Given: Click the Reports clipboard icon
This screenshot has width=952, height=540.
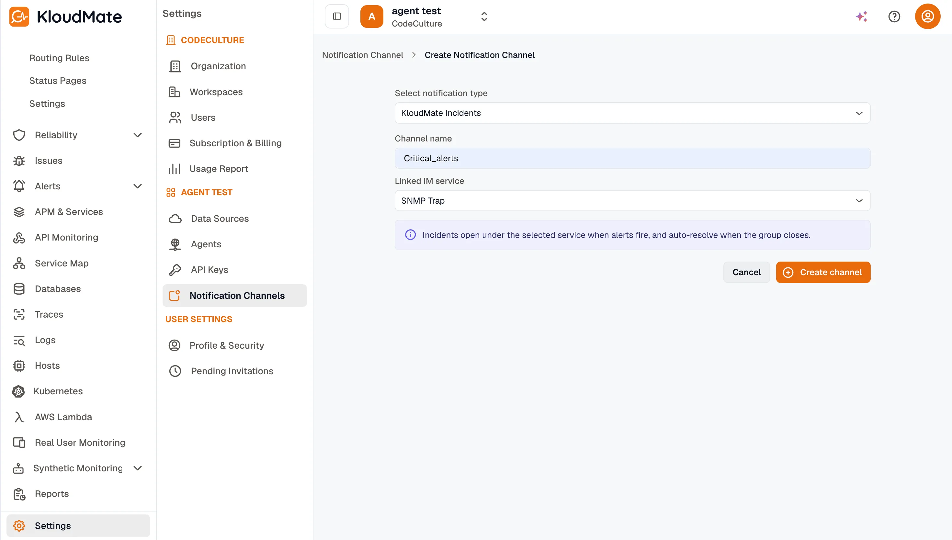Looking at the screenshot, I should click(19, 494).
